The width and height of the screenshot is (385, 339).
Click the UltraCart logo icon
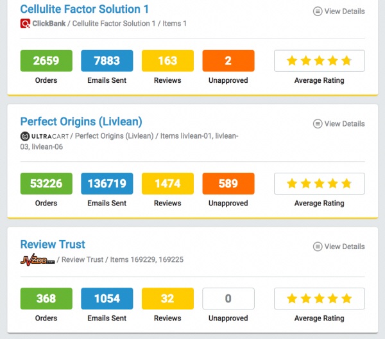click(x=25, y=136)
